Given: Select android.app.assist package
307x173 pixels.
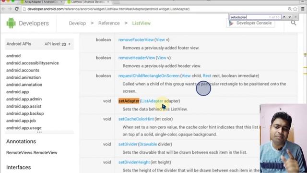Looking at the screenshot, I should coord(24,106).
